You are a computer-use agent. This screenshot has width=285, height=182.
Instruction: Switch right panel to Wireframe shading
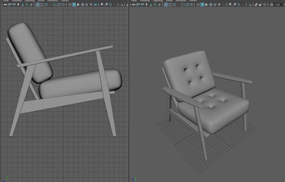point(198,5)
